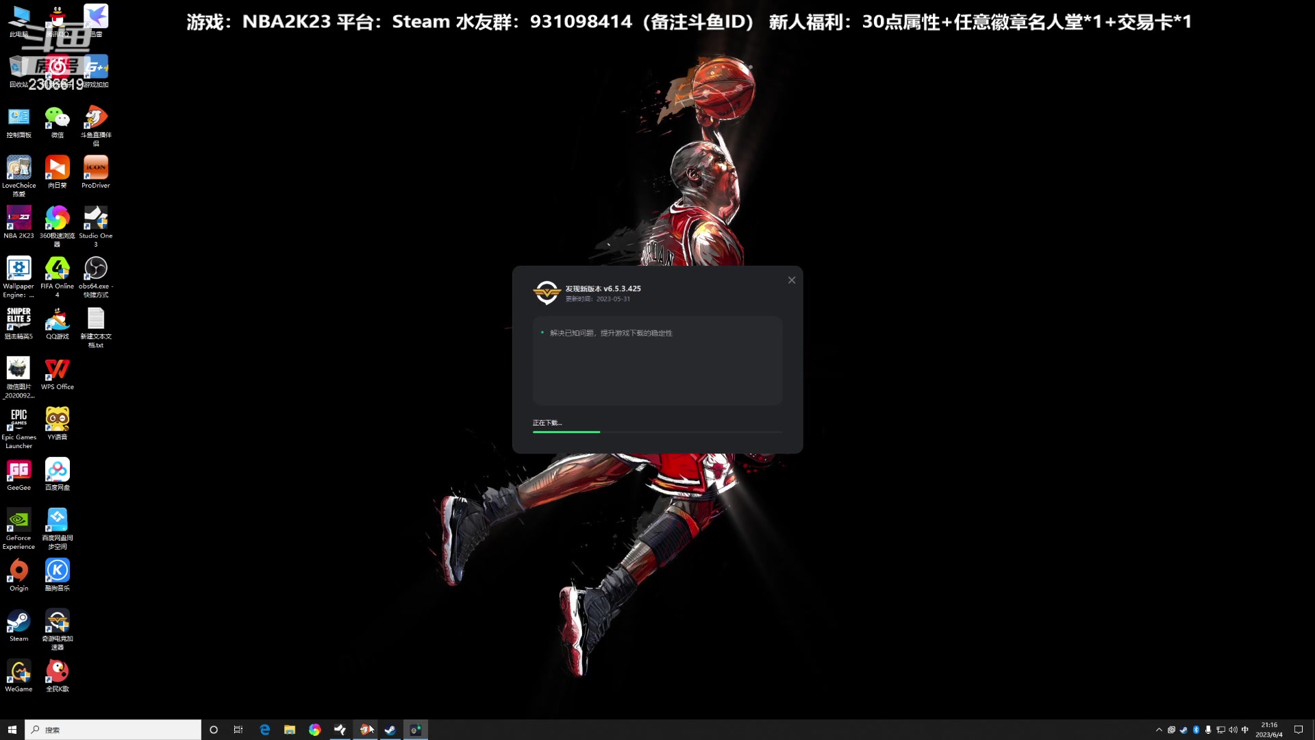Select the 百度网盘 Baidu Netdisk desktop icon
1315x740 pixels.
(58, 475)
